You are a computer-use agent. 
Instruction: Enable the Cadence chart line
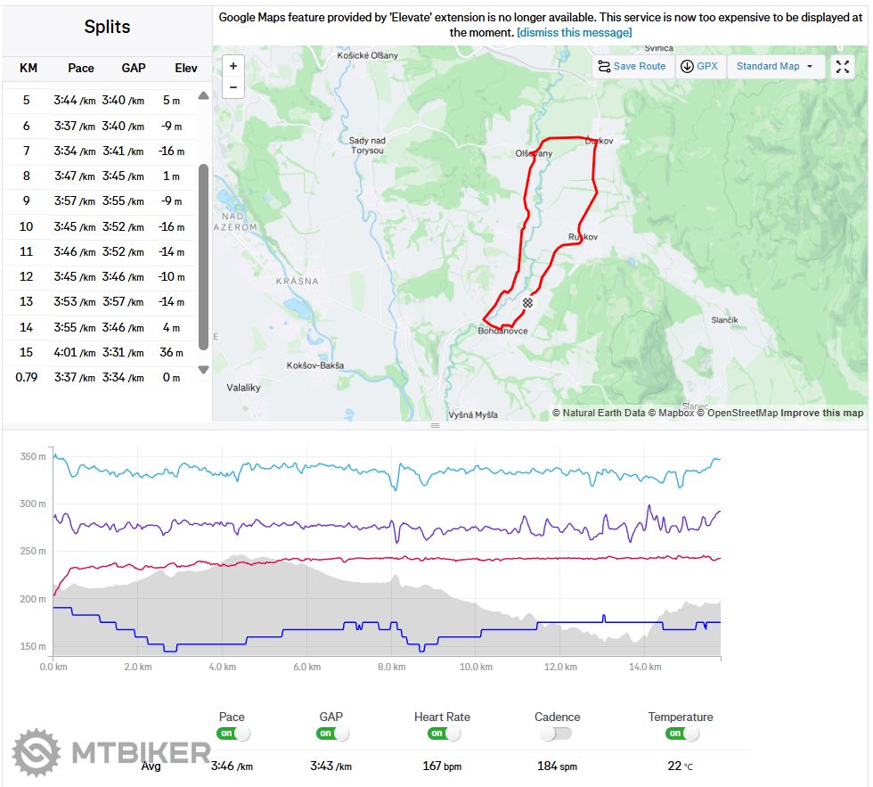(x=556, y=734)
